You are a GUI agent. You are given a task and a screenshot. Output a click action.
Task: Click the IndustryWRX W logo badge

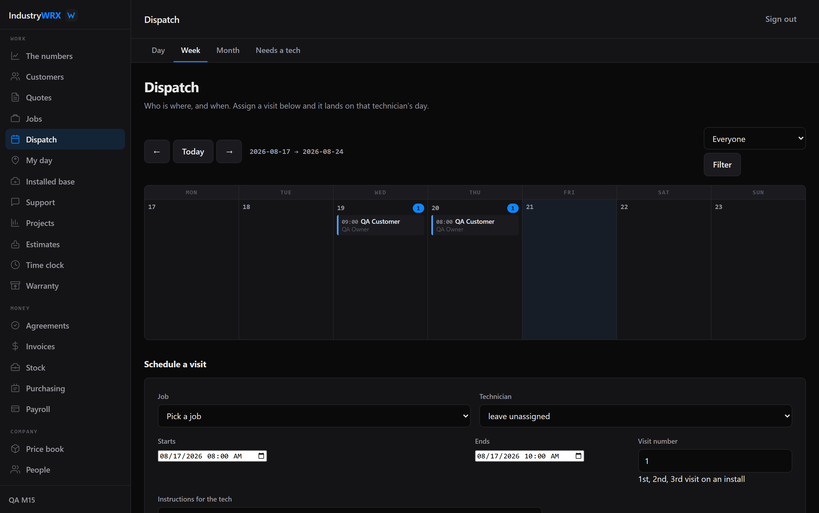(x=71, y=16)
